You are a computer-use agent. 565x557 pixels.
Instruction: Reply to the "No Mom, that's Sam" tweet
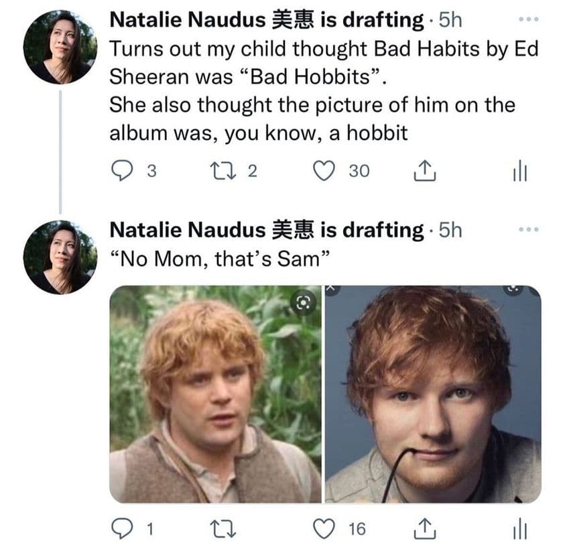121,530
